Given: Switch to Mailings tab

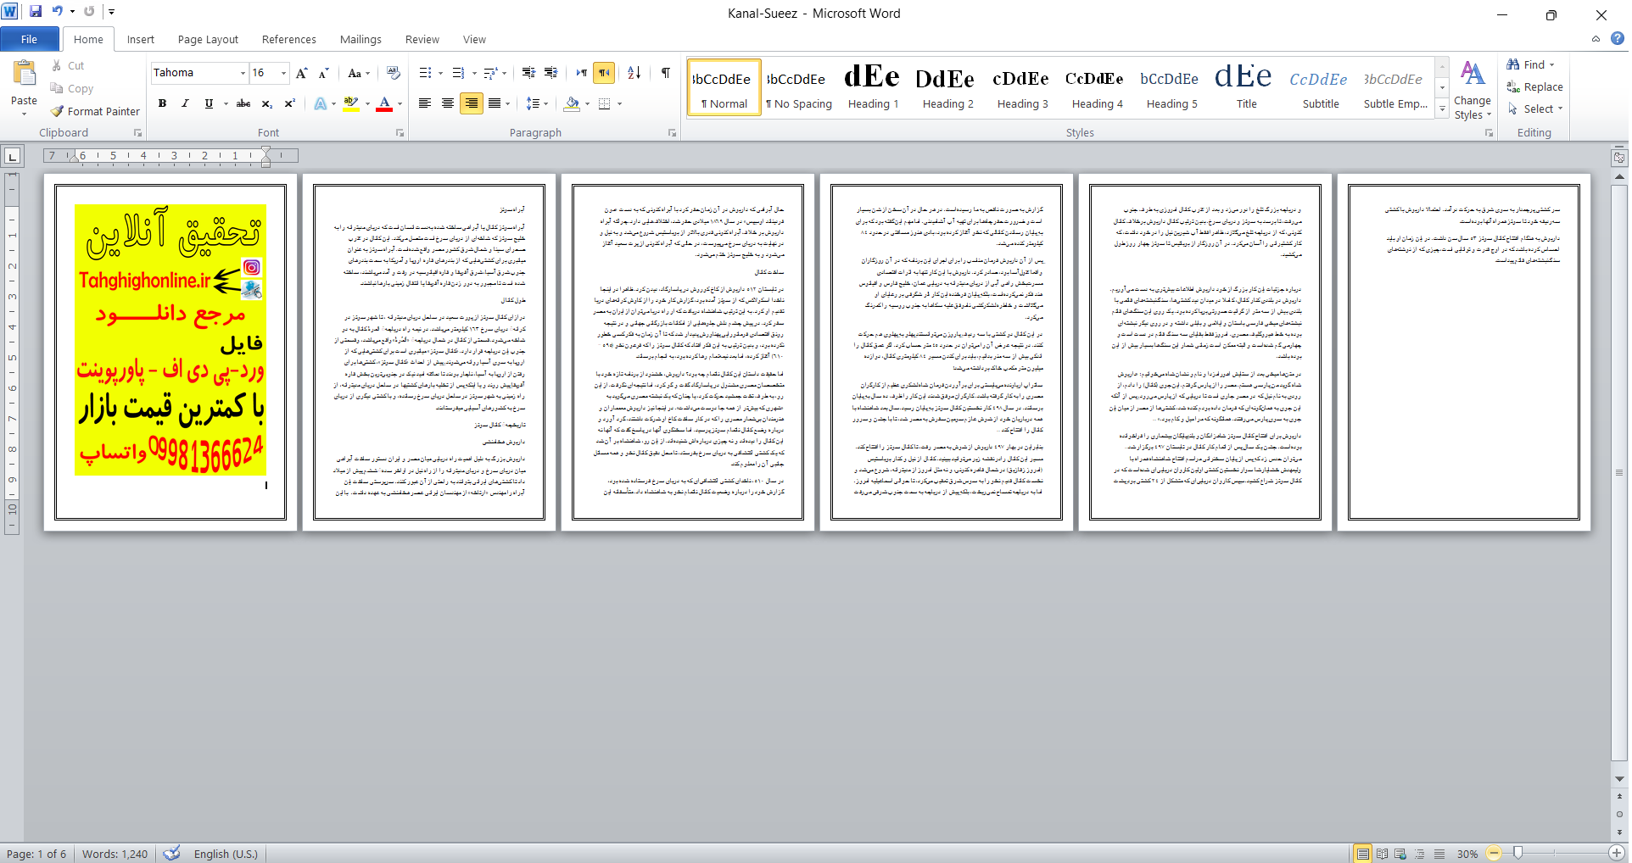Looking at the screenshot, I should tap(360, 39).
